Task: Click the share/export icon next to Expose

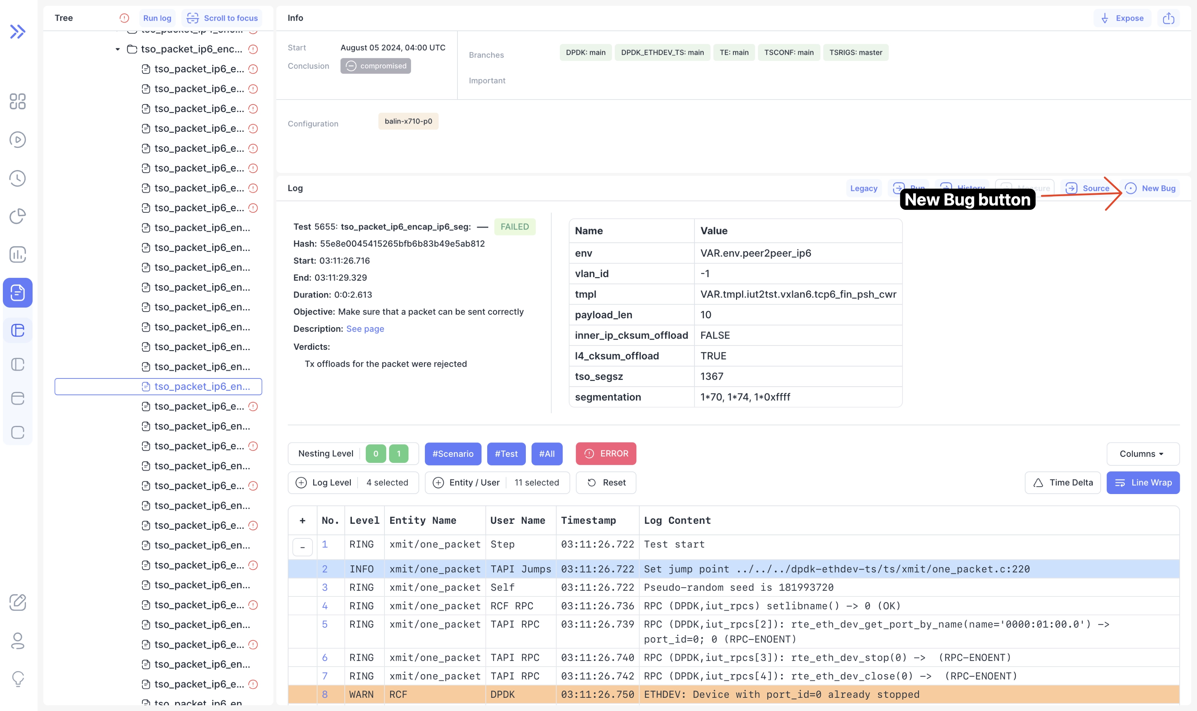Action: (1168, 18)
